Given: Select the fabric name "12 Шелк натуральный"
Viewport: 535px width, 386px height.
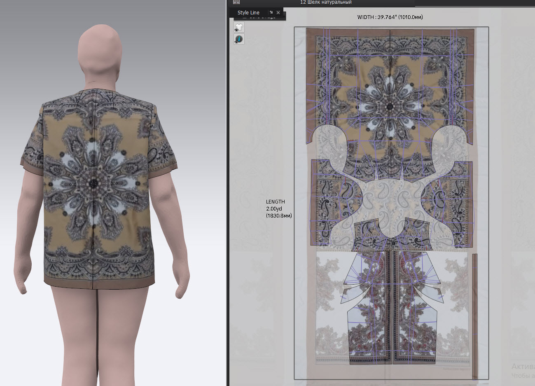Looking at the screenshot, I should point(326,2).
